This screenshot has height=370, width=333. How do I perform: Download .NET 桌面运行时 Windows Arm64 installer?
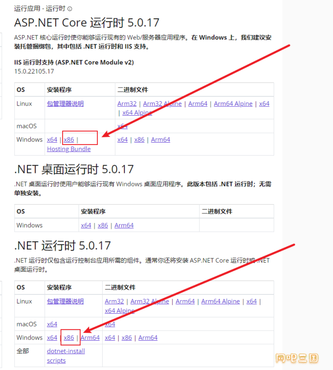coord(124,225)
